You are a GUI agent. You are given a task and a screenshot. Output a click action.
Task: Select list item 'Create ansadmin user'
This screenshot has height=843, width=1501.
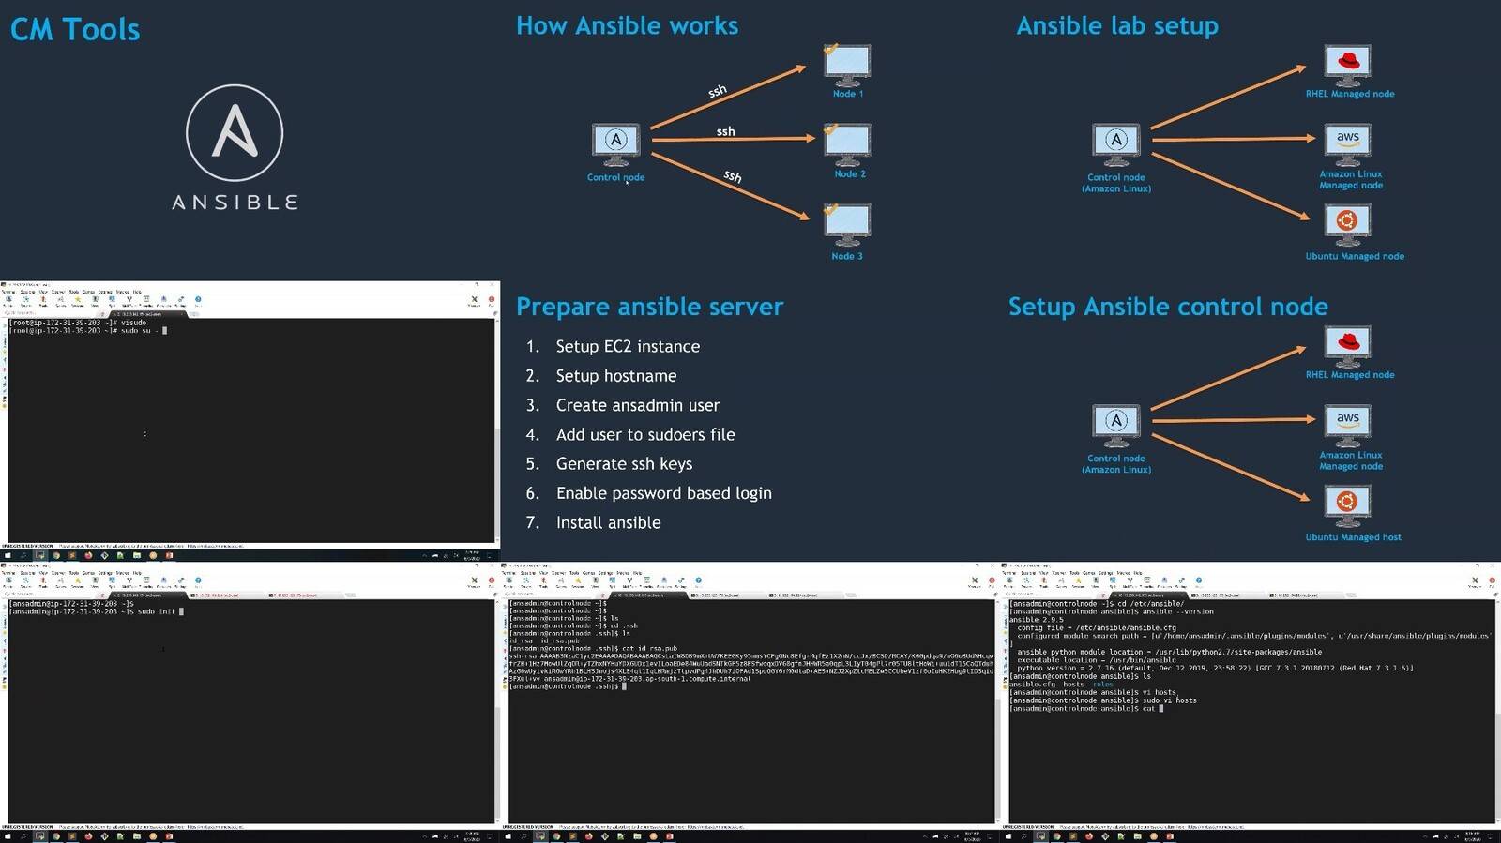point(637,405)
